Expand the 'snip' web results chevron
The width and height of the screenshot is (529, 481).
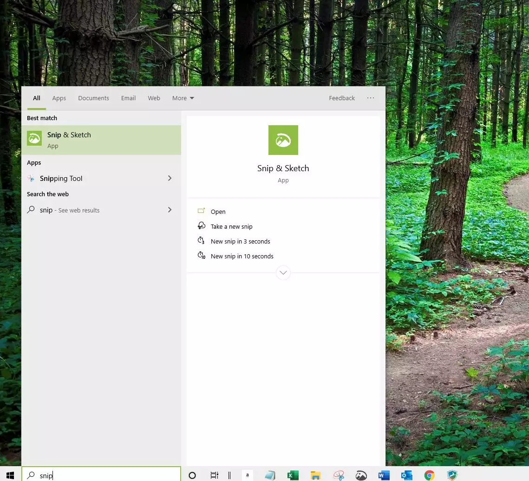[x=170, y=210]
